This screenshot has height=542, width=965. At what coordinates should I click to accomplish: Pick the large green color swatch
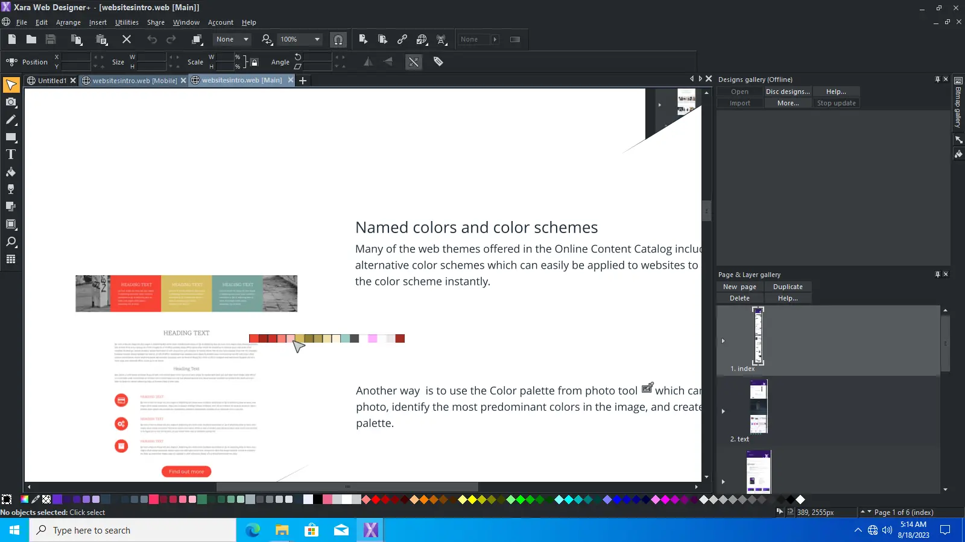[x=202, y=499]
